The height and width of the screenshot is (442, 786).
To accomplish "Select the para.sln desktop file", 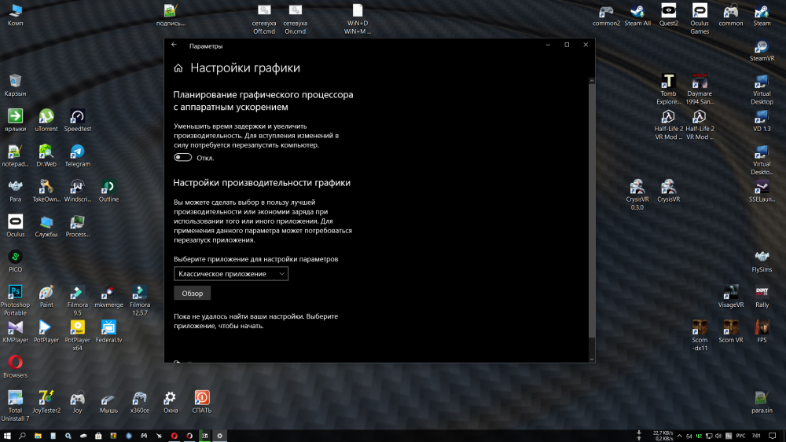I will pos(762,402).
